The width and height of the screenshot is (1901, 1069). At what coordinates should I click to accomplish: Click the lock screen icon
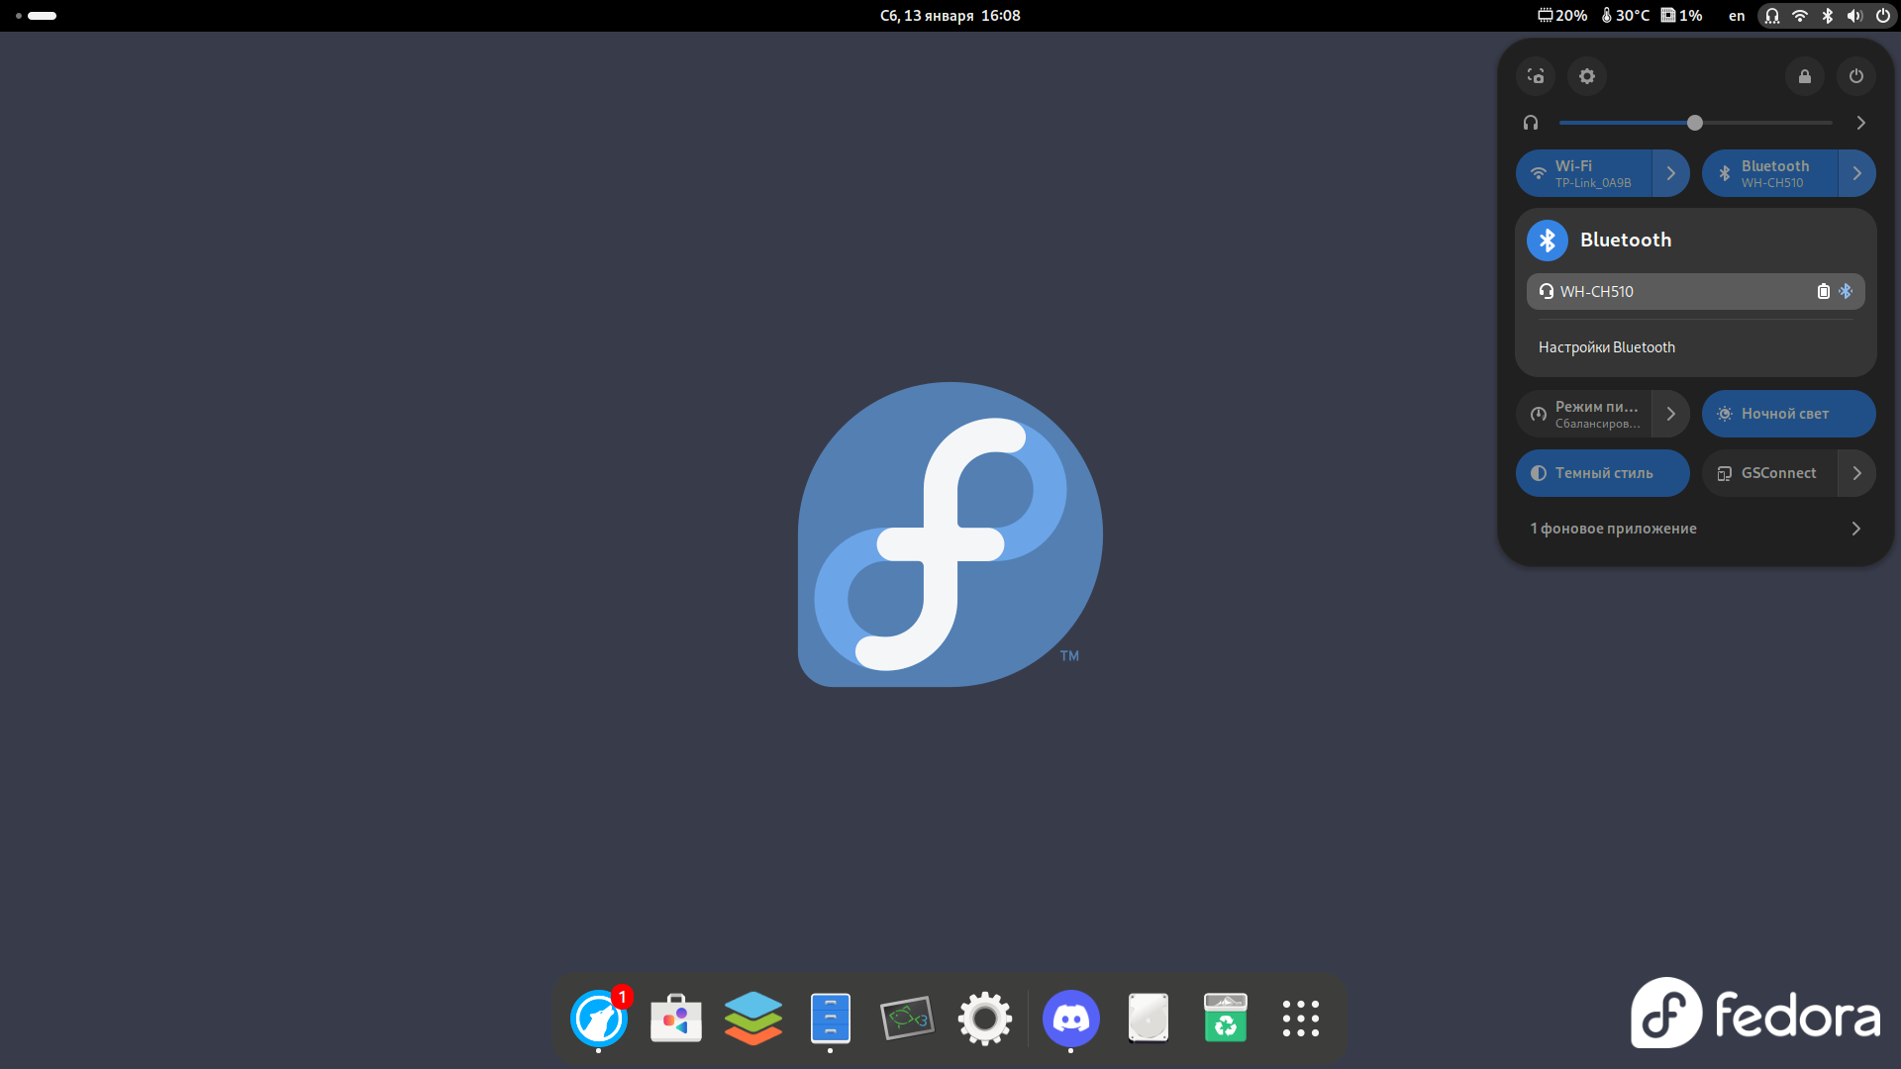tap(1805, 76)
